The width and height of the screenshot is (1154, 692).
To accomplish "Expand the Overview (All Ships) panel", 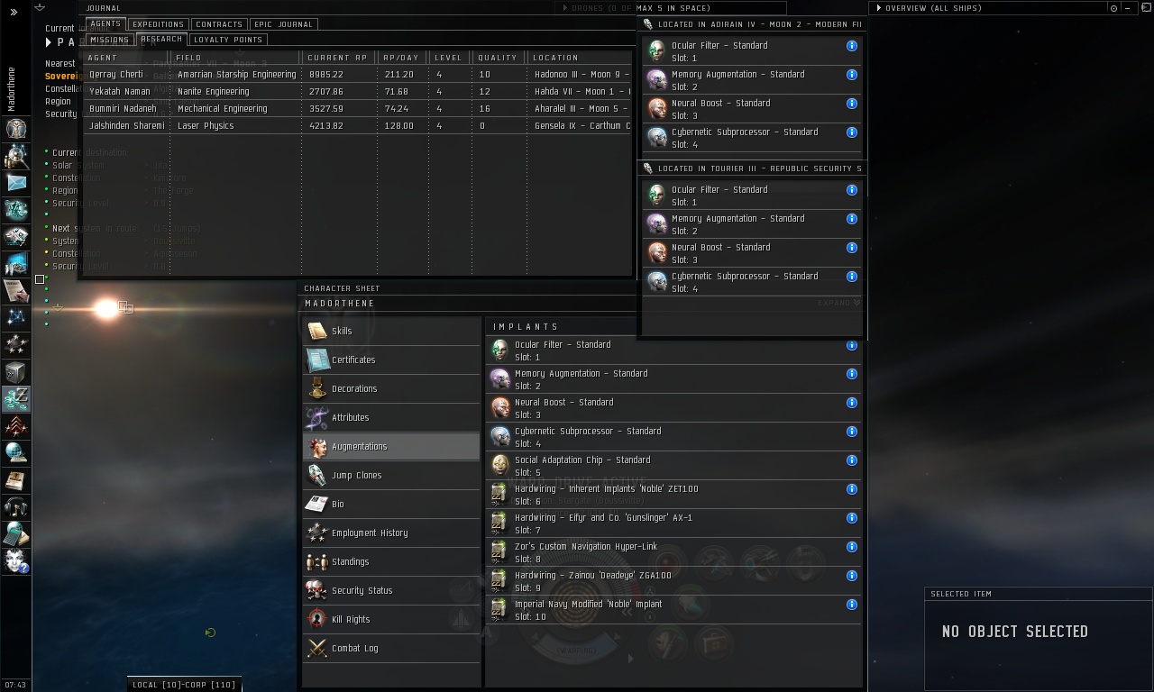I will (x=878, y=8).
